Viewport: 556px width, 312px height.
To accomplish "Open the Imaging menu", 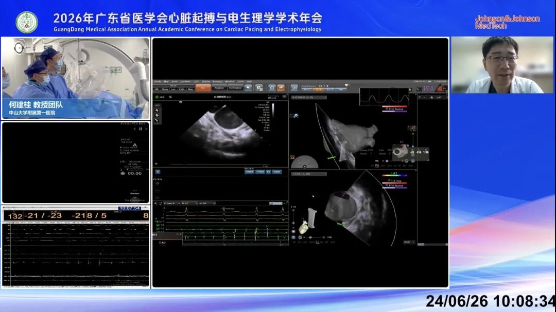I will [x=218, y=81].
